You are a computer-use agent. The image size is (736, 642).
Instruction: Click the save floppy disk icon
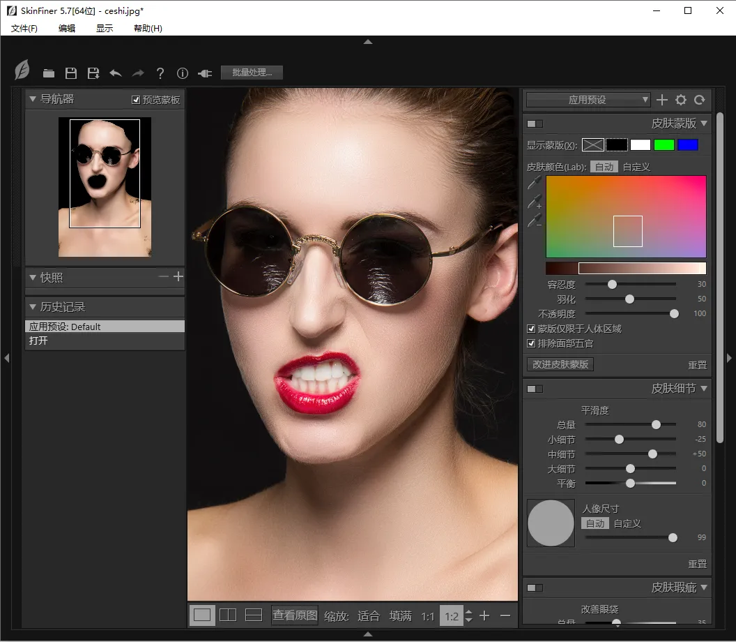tap(70, 73)
